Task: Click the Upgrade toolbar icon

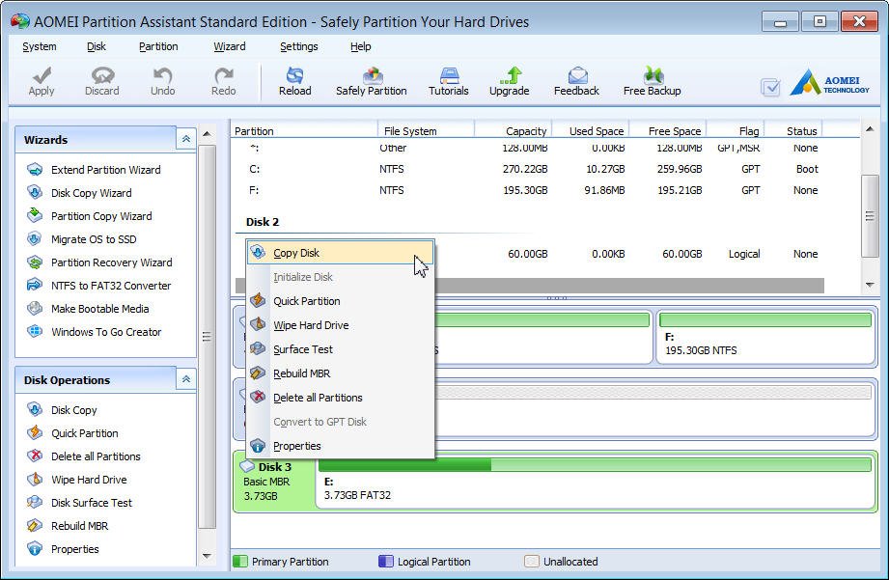Action: (x=509, y=82)
